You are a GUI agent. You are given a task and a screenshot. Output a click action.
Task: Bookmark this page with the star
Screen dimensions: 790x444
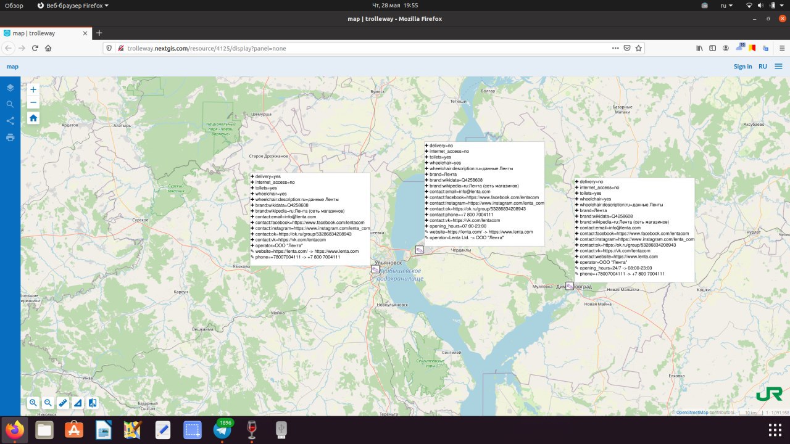tap(639, 48)
